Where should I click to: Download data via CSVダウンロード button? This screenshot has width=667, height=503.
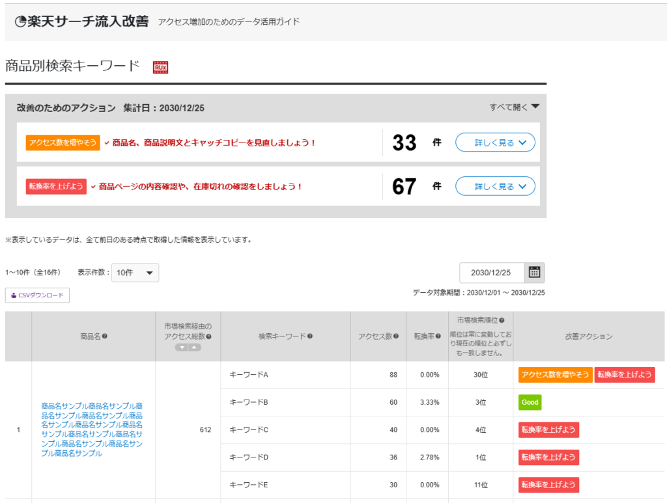[37, 295]
